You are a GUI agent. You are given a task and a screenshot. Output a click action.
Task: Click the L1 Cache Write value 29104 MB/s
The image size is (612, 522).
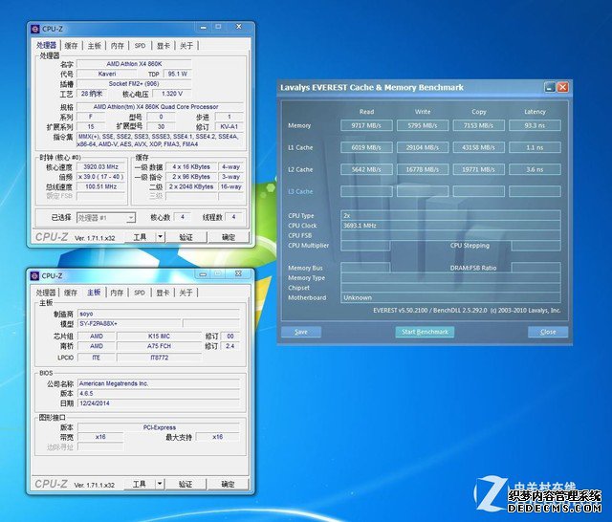pos(423,147)
